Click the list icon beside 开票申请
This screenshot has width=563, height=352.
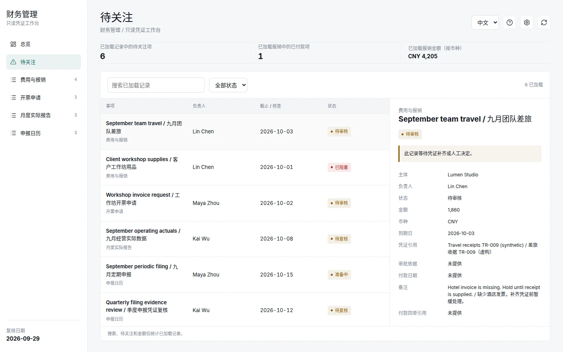coord(13,98)
